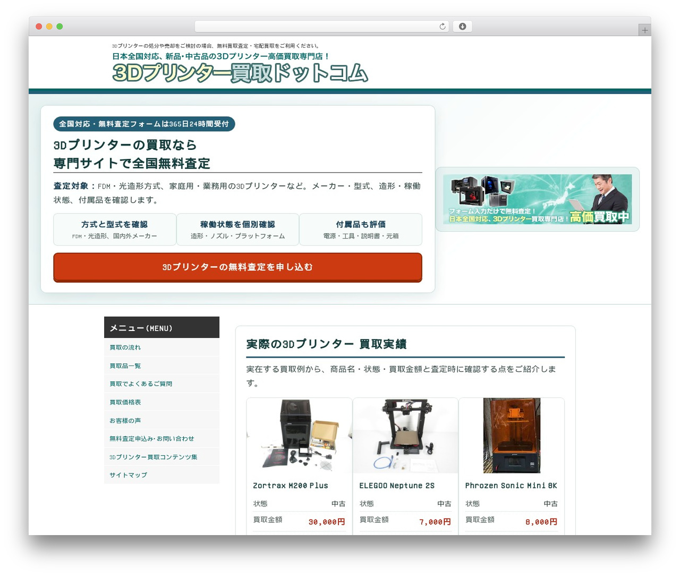Click the ELEGOO Neptune 2S product name
The height and width of the screenshot is (576, 680).
[x=397, y=486]
